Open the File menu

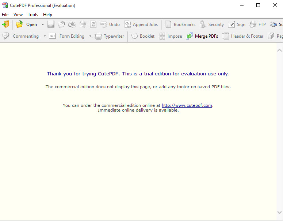click(5, 15)
